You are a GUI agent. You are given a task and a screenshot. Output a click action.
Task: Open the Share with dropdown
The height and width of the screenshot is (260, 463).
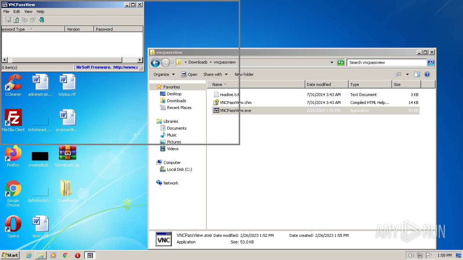(x=215, y=74)
